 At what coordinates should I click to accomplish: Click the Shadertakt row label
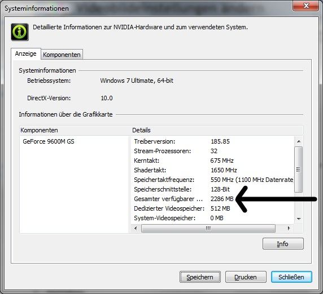pyautogui.click(x=150, y=170)
